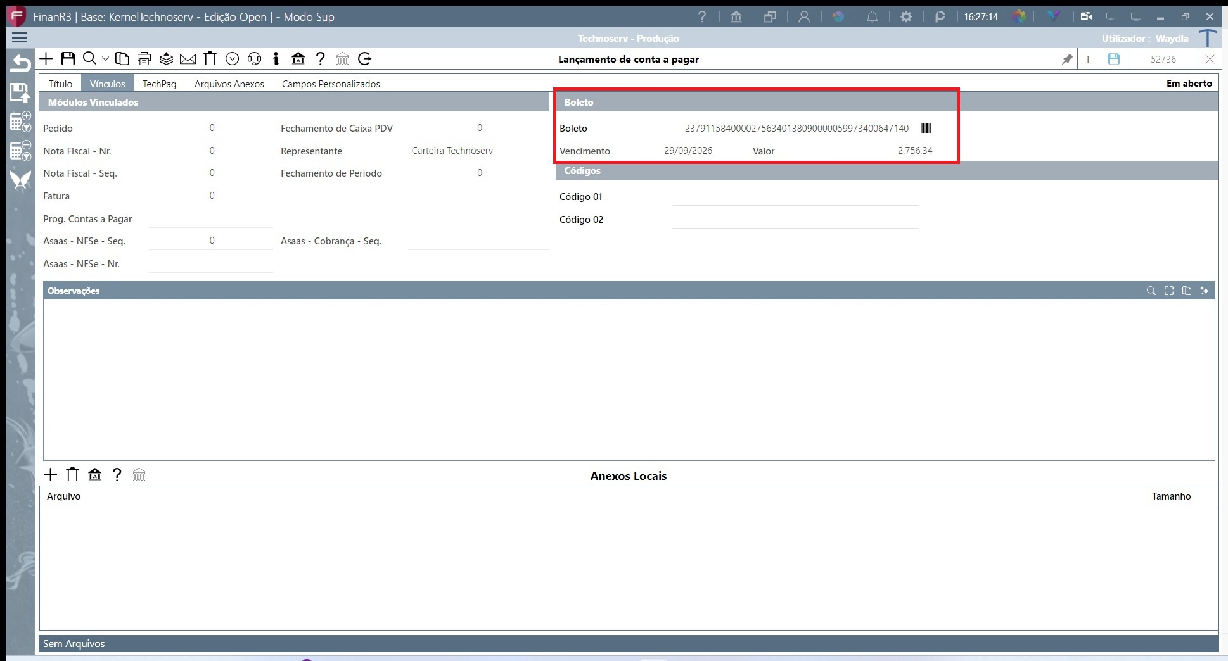This screenshot has width=1228, height=661.
Task: Click the duplicate/copy record icon
Action: coord(122,59)
